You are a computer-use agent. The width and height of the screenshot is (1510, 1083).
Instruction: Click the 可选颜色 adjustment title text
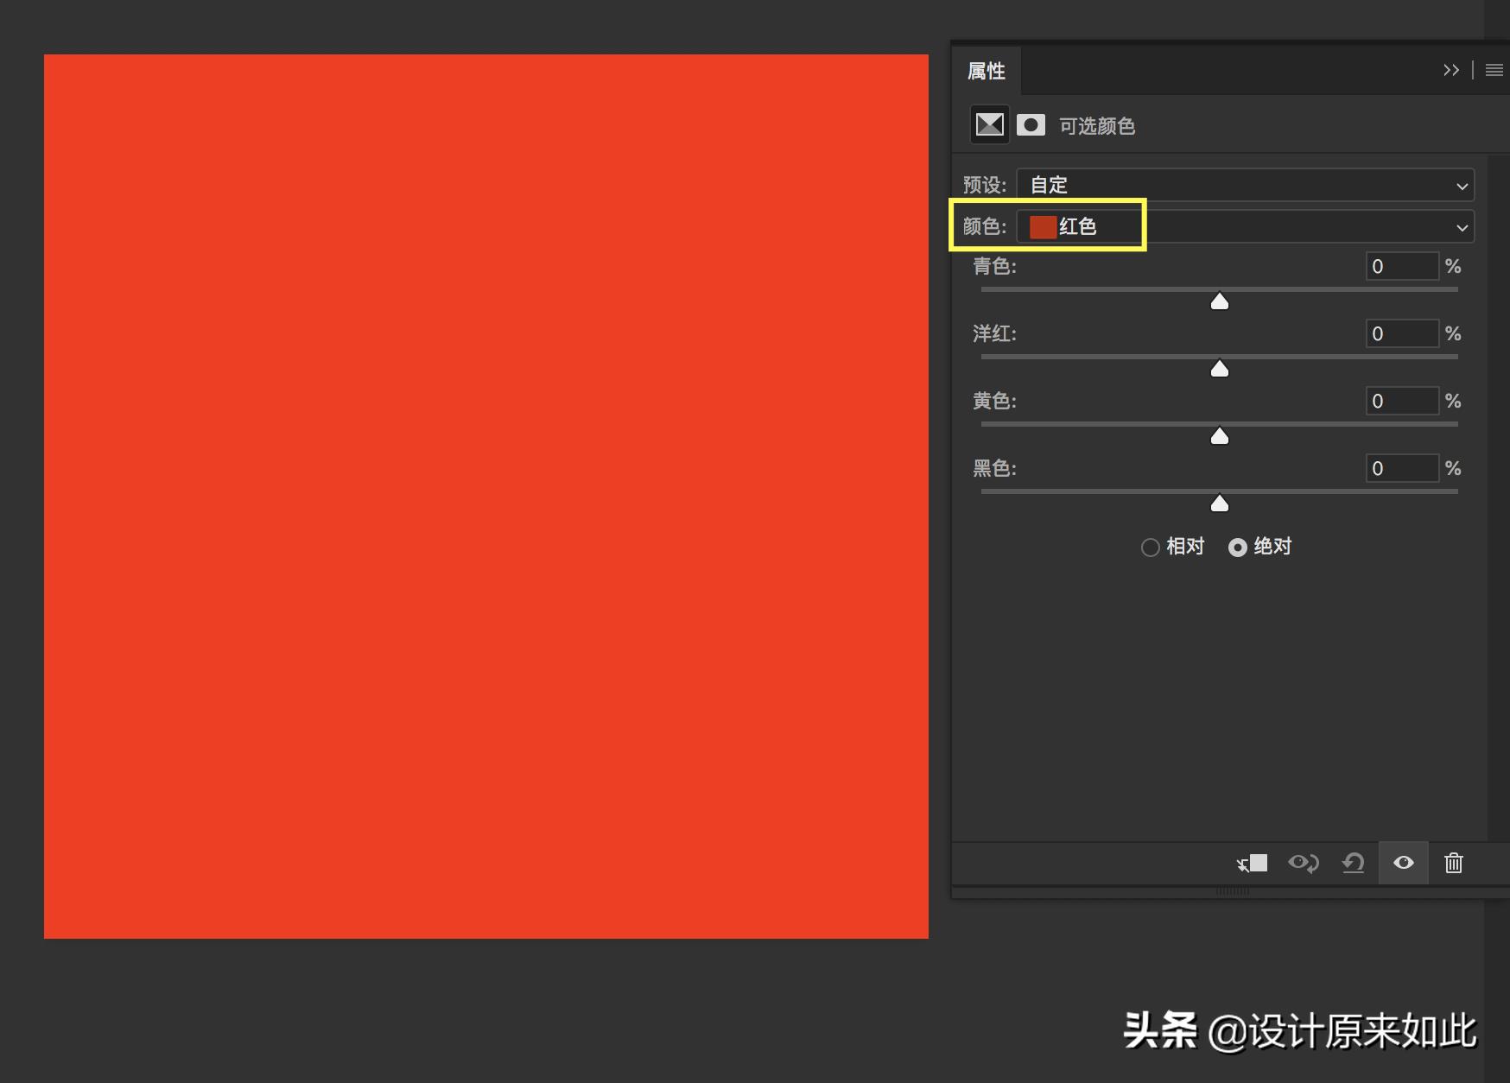(1097, 126)
